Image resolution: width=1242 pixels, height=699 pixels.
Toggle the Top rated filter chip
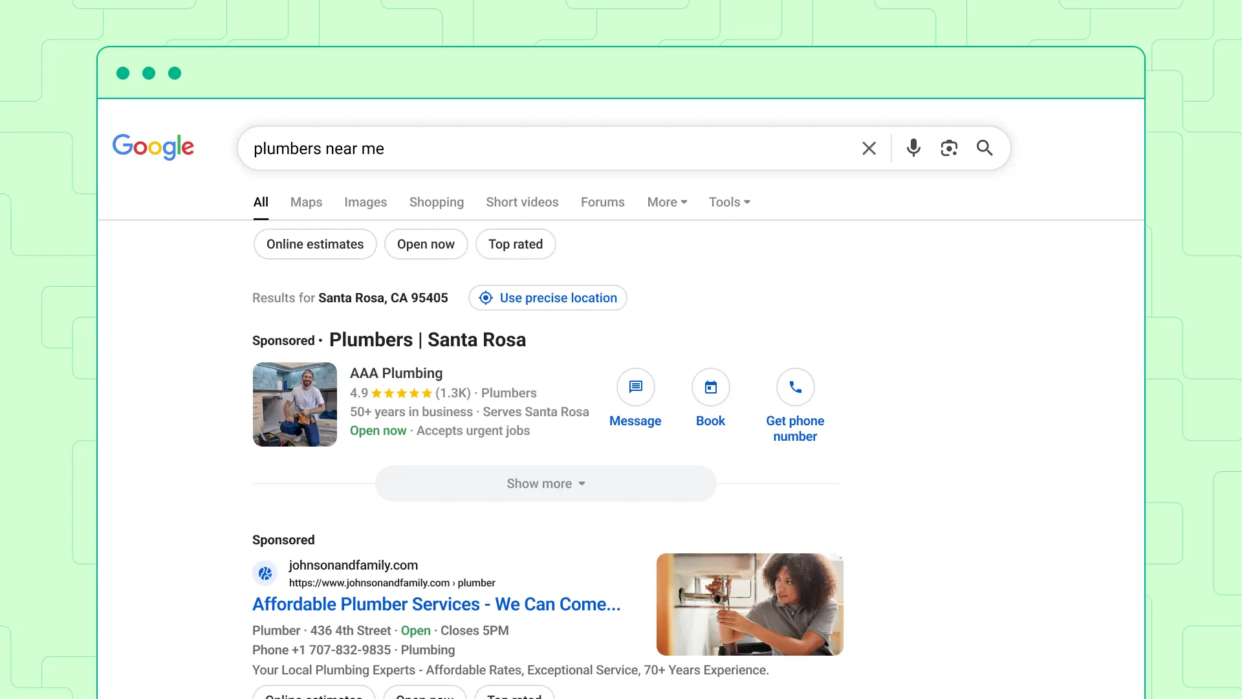pos(516,244)
